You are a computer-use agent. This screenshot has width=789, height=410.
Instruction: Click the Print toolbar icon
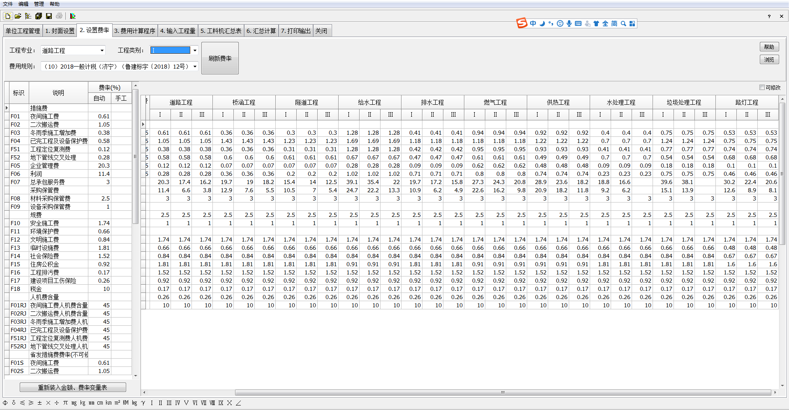click(x=59, y=16)
